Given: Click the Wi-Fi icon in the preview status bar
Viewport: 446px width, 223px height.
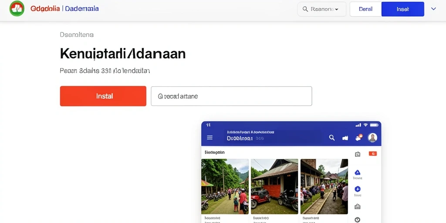Looking at the screenshot, I should [x=365, y=125].
